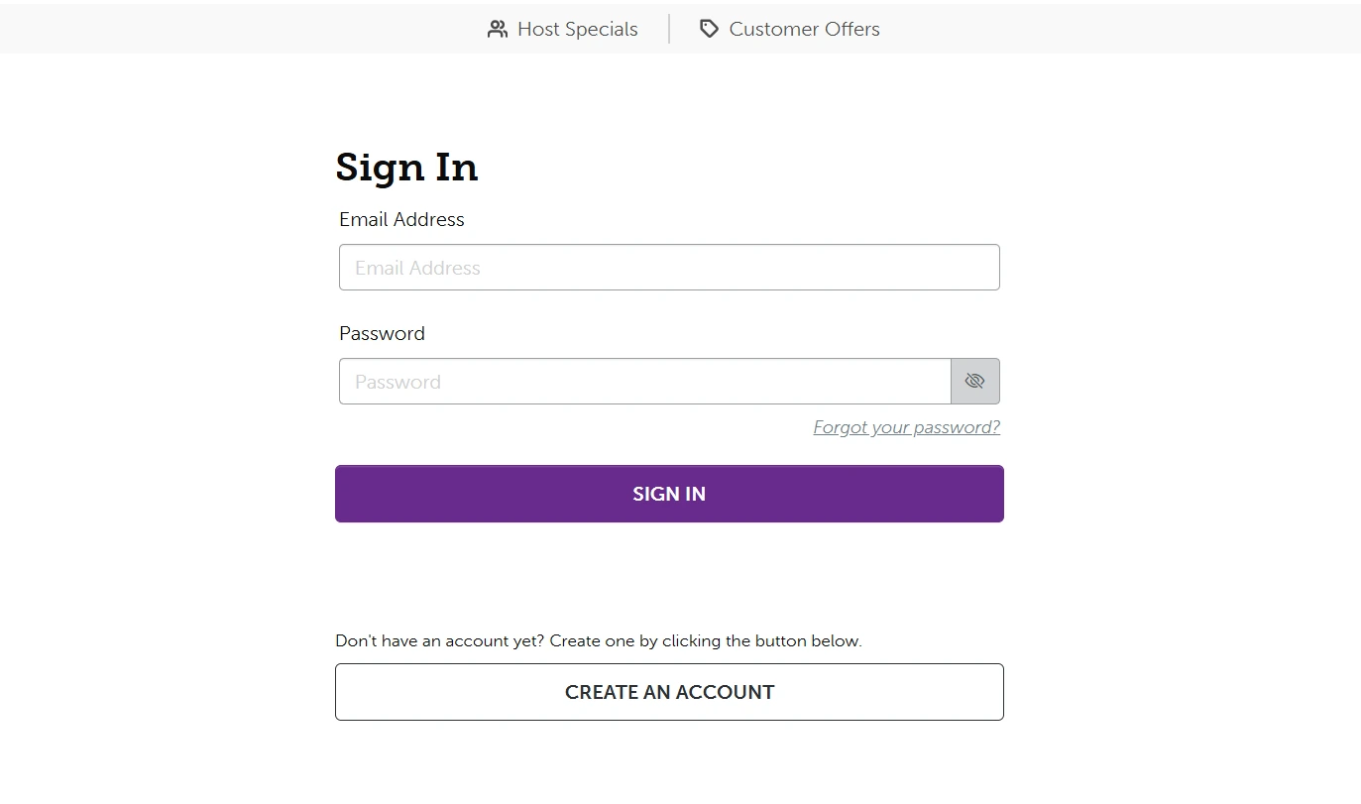Click the CREATE AN ACCOUNT button
1361x804 pixels.
669,692
